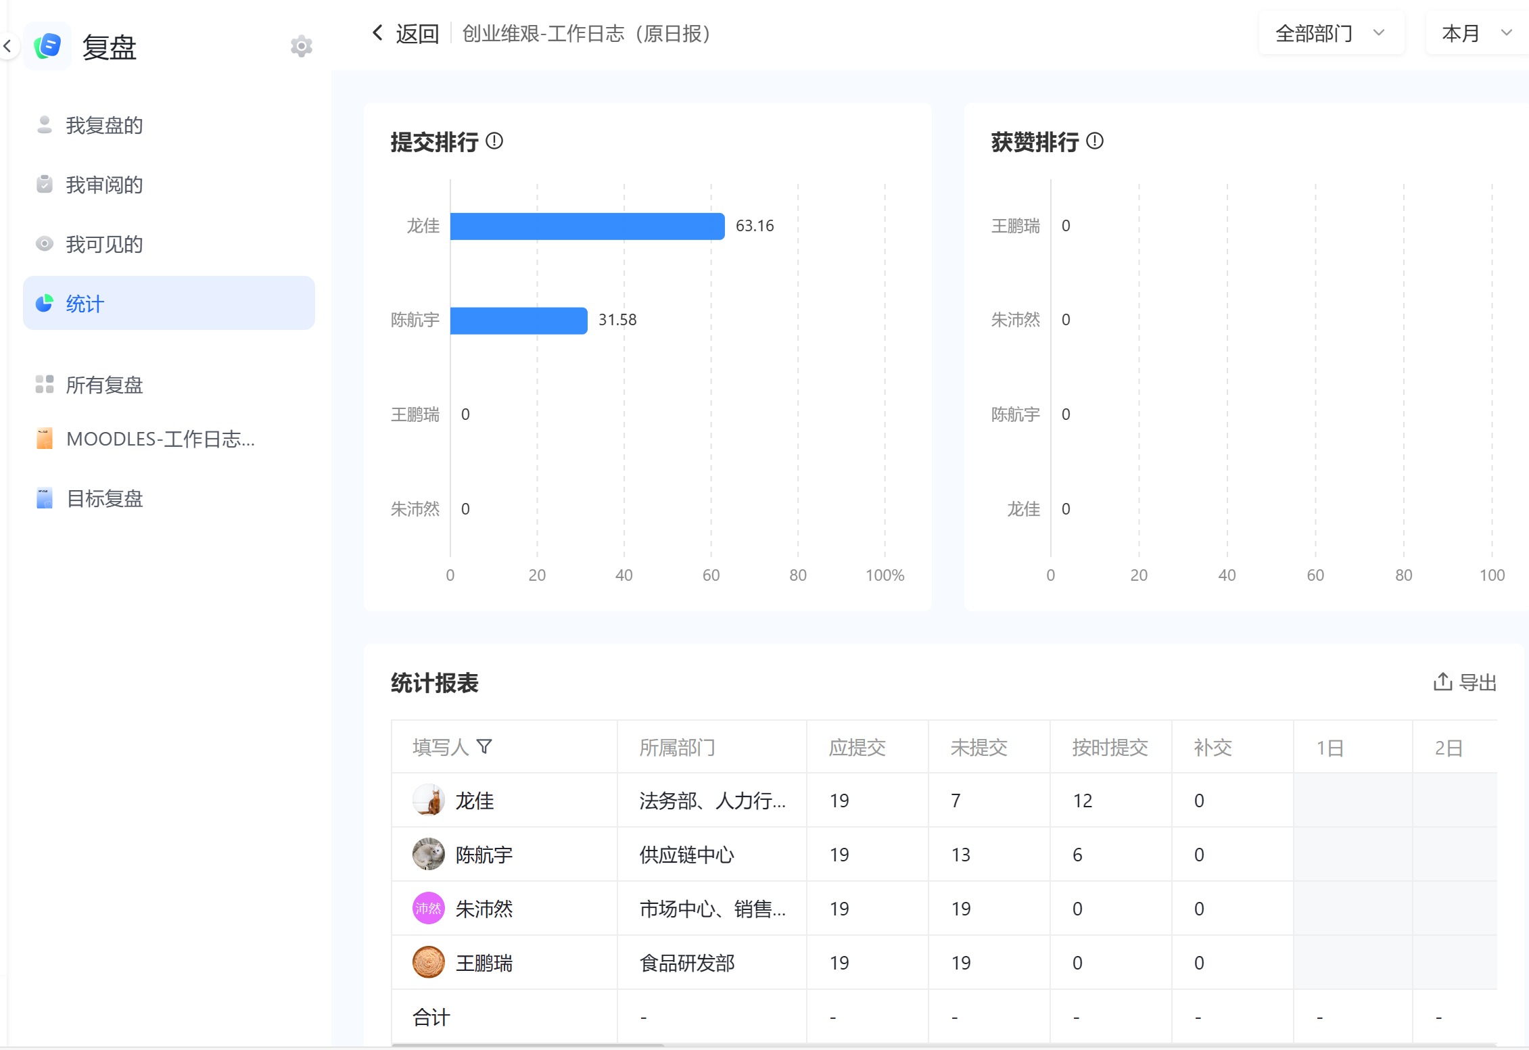Image resolution: width=1529 pixels, height=1050 pixels.
Task: Go back using the 返回 arrow
Action: point(378,32)
